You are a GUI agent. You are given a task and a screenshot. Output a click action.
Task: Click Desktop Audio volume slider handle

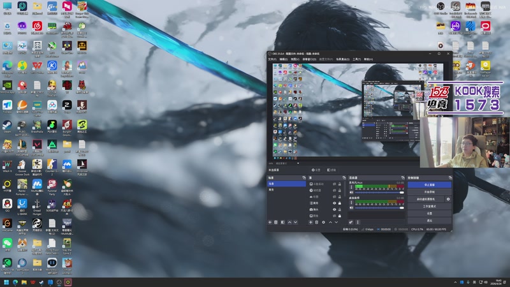pyautogui.click(x=402, y=208)
